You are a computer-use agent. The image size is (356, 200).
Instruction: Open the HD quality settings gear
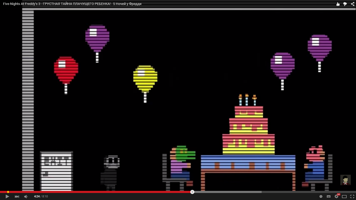click(x=336, y=196)
